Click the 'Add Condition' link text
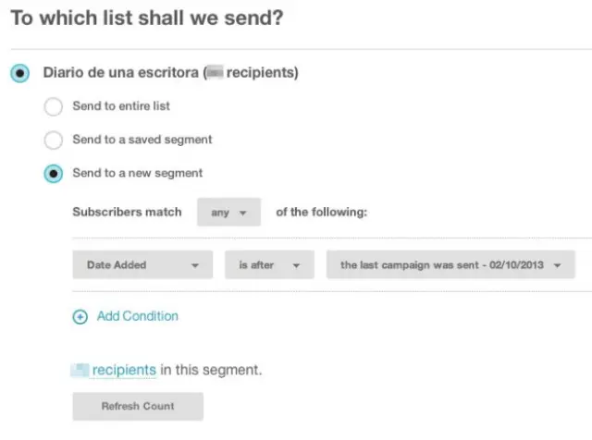 [138, 316]
